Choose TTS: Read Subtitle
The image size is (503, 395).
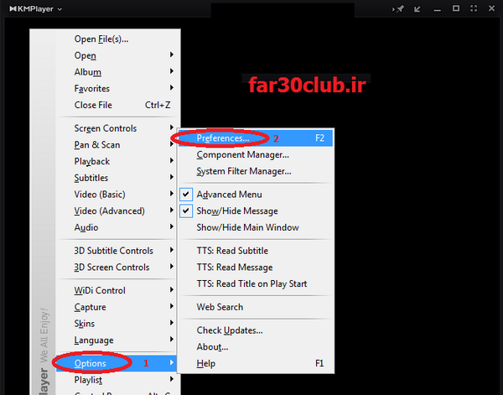tap(256, 251)
